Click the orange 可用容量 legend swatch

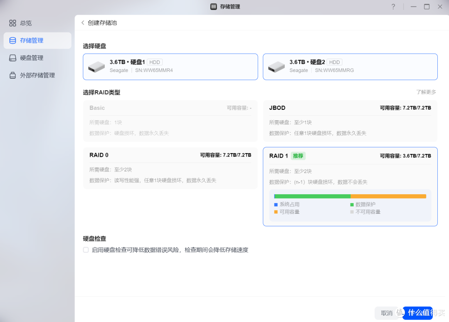(276, 212)
